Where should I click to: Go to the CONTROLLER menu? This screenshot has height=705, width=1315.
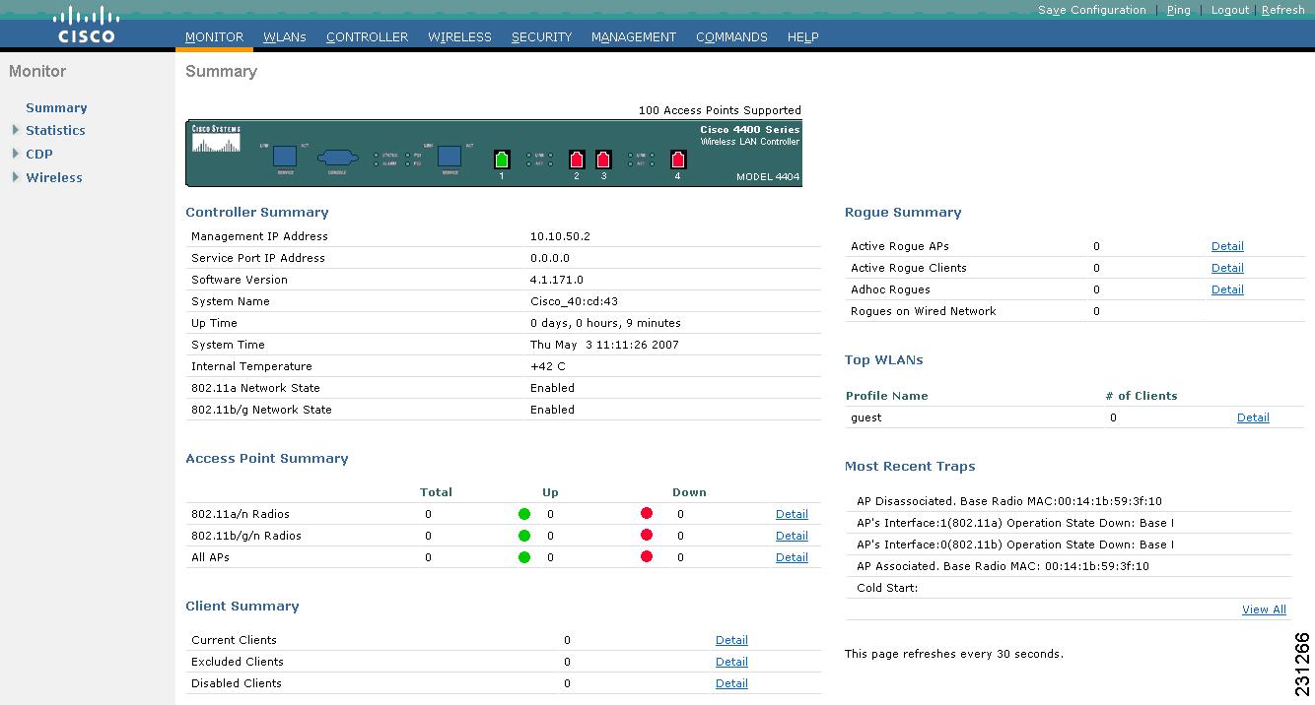tap(367, 37)
